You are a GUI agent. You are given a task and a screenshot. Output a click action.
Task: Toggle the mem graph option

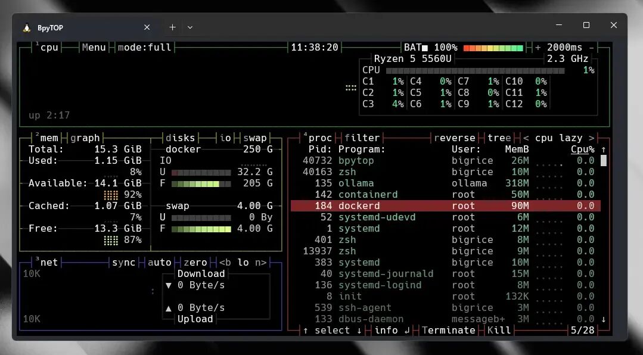[x=85, y=138]
